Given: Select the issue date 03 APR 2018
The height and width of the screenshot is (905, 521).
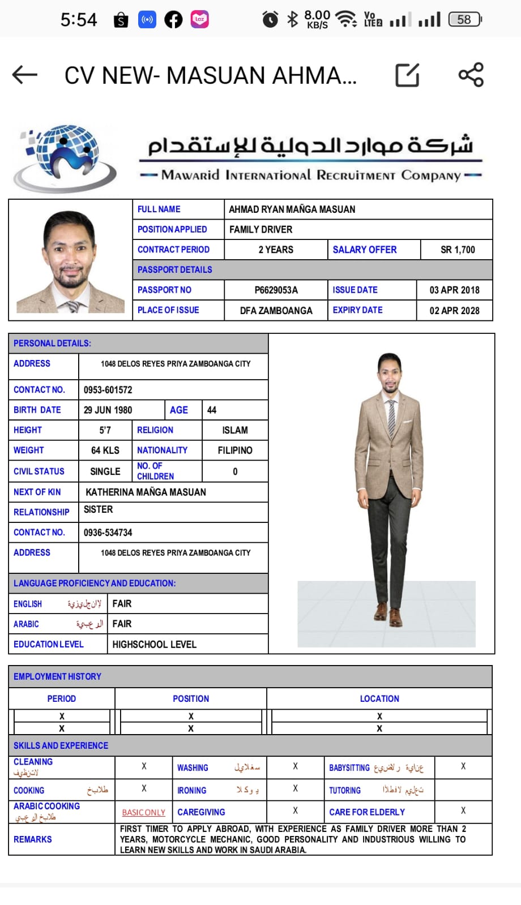Looking at the screenshot, I should click(x=454, y=290).
